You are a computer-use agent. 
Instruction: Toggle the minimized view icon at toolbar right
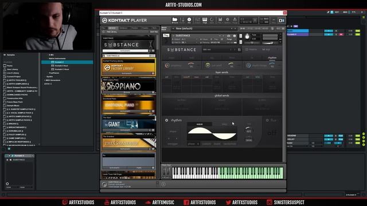point(274,21)
